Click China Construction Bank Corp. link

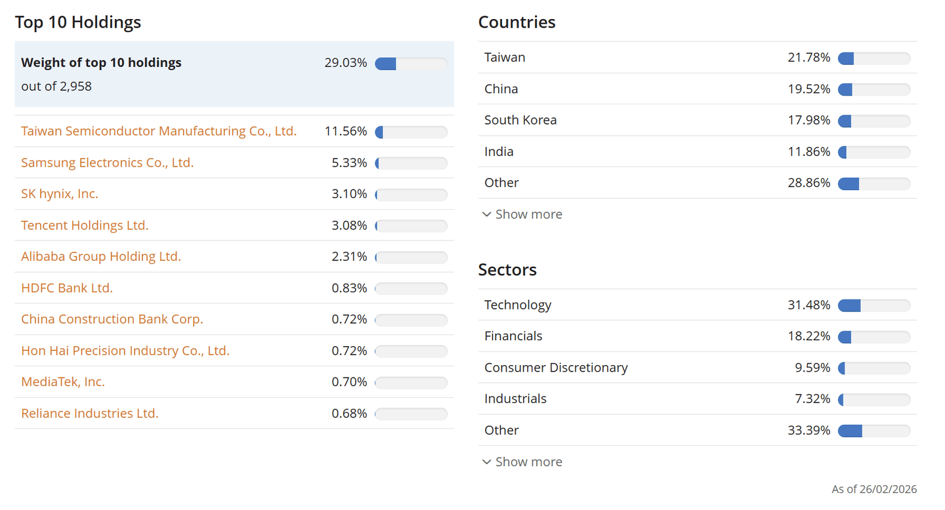[112, 319]
